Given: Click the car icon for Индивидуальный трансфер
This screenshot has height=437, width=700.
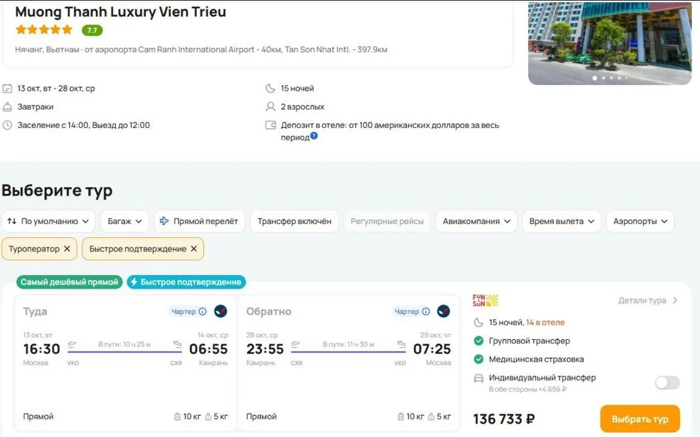Looking at the screenshot, I should tap(479, 378).
